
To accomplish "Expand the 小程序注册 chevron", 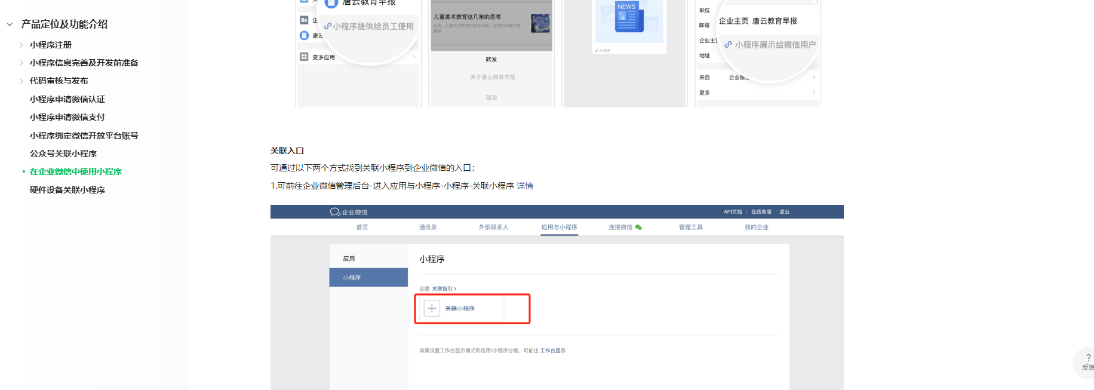I will point(21,45).
